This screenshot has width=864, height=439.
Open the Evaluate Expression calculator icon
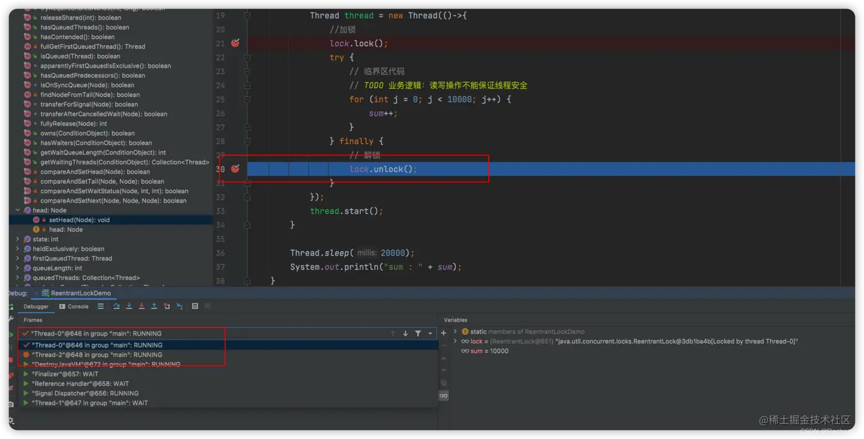click(x=195, y=306)
